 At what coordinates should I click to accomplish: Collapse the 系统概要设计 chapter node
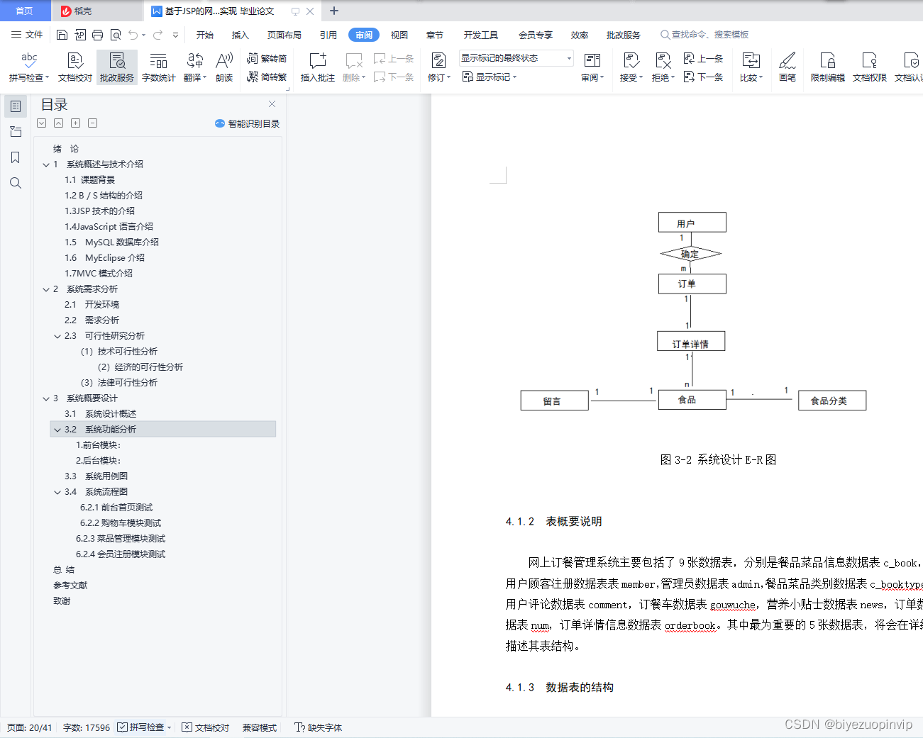coord(46,398)
